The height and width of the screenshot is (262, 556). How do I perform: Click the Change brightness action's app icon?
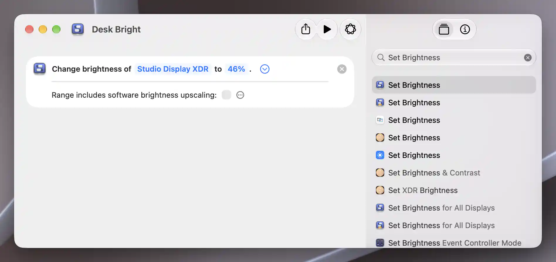[x=40, y=69]
